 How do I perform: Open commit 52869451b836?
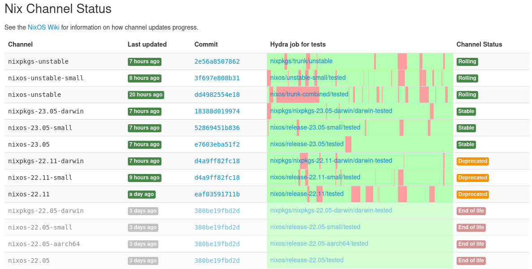[217, 128]
